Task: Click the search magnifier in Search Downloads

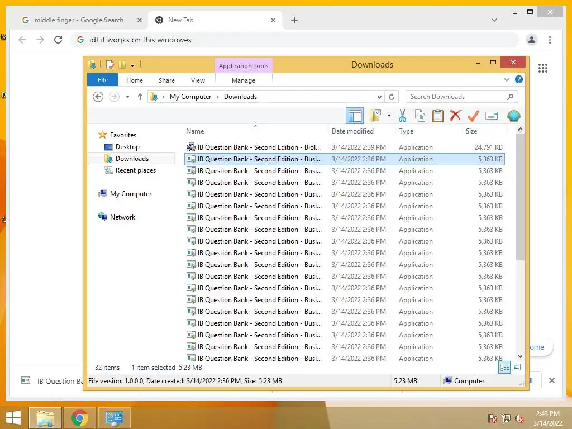Action: tap(511, 97)
